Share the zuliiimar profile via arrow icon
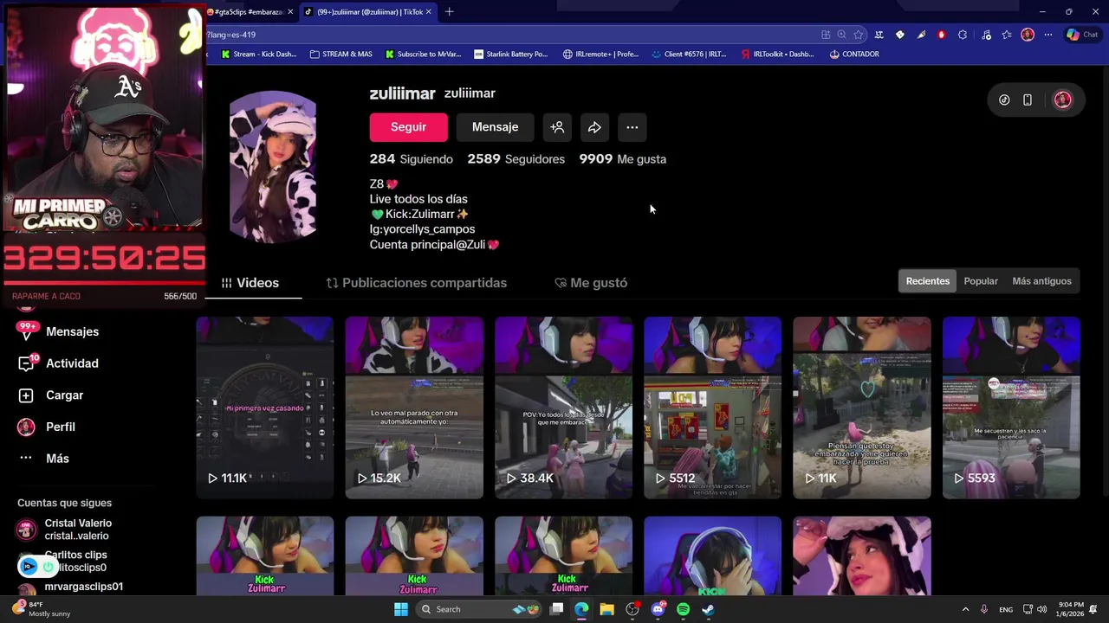 point(594,127)
